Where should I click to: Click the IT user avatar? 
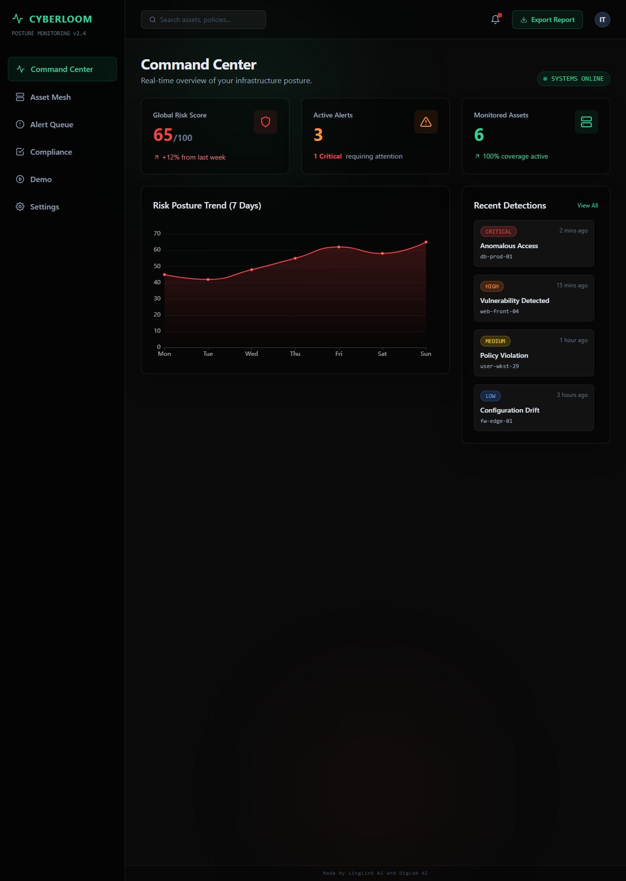click(x=603, y=20)
